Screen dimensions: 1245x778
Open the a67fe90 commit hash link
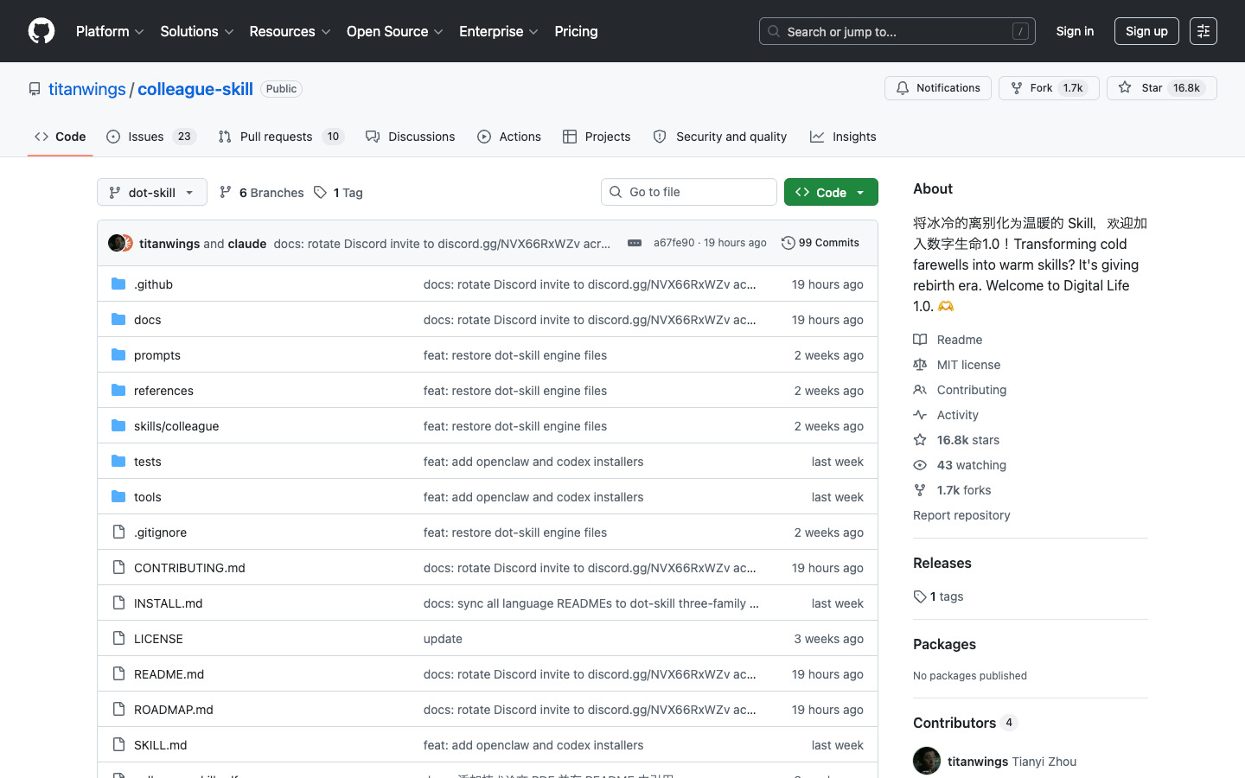pyautogui.click(x=674, y=243)
